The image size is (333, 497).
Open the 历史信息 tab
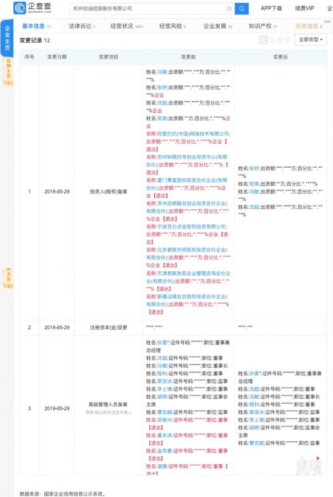coord(307,26)
